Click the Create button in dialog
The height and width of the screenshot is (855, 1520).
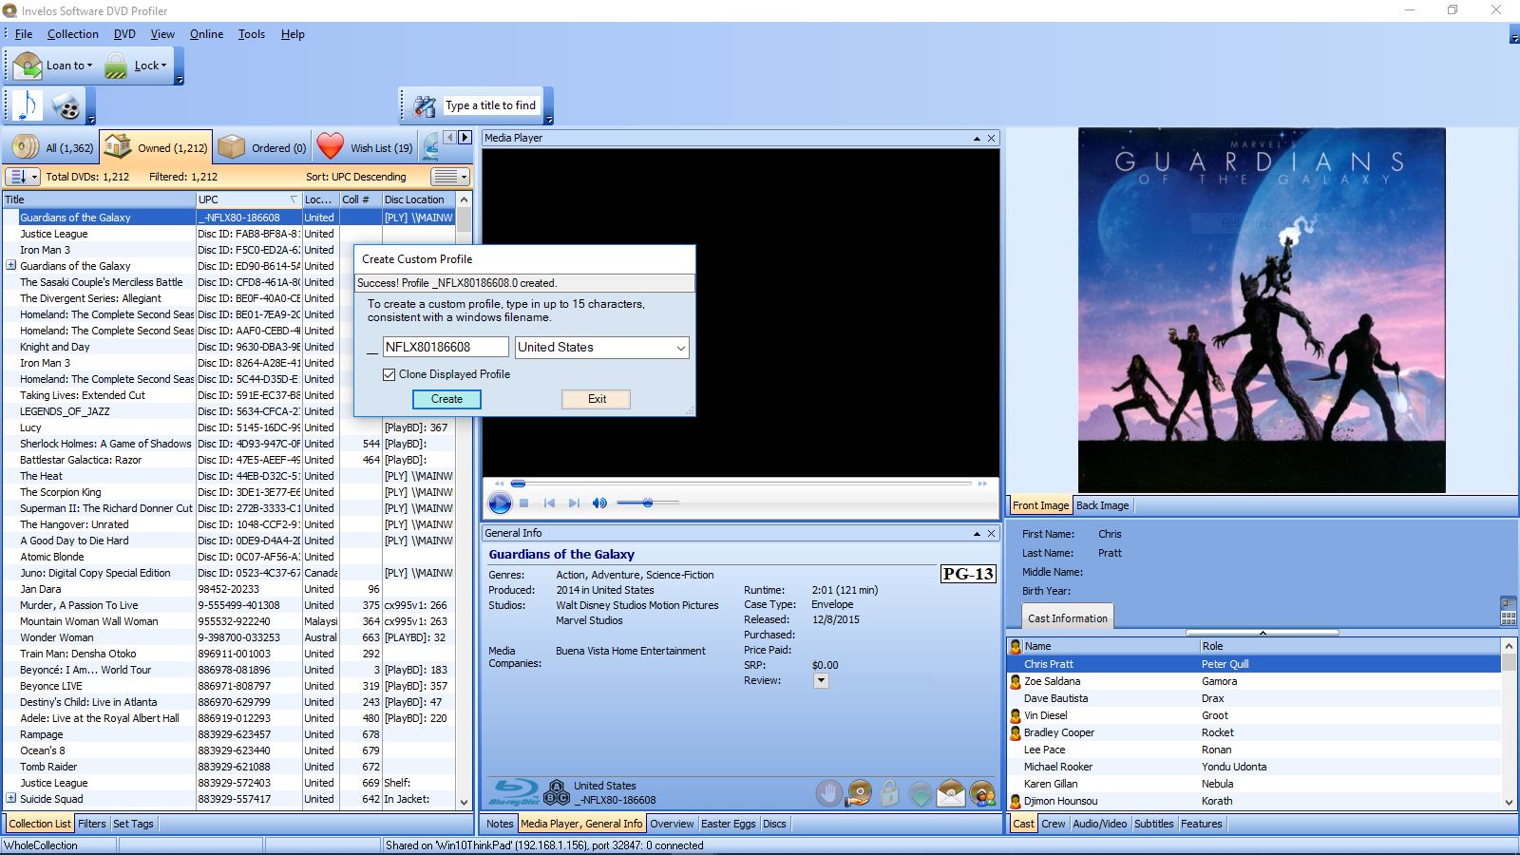446,399
